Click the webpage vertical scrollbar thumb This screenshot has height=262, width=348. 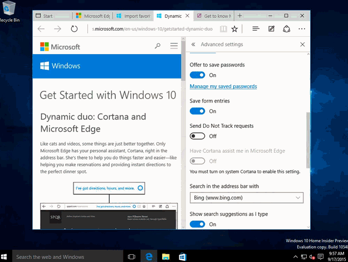pyautogui.click(x=183, y=60)
